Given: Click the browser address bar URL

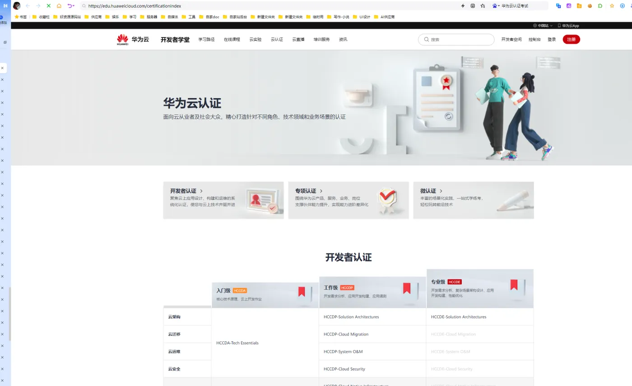Looking at the screenshot, I should (x=135, y=6).
